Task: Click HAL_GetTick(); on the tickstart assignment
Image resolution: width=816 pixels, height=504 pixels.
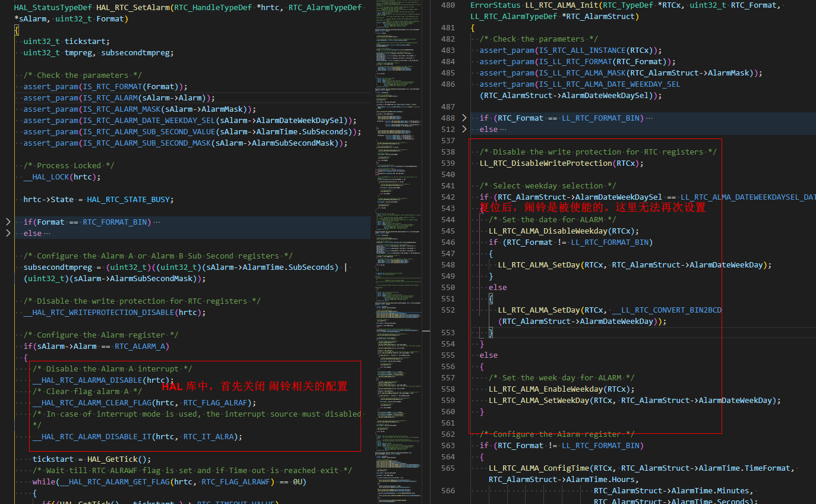Action: (x=119, y=459)
